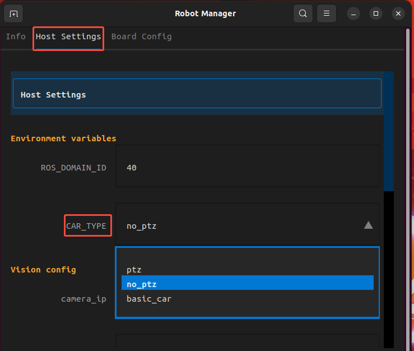Open the Board Config tab
Image resolution: width=414 pixels, height=351 pixels.
pyautogui.click(x=142, y=36)
